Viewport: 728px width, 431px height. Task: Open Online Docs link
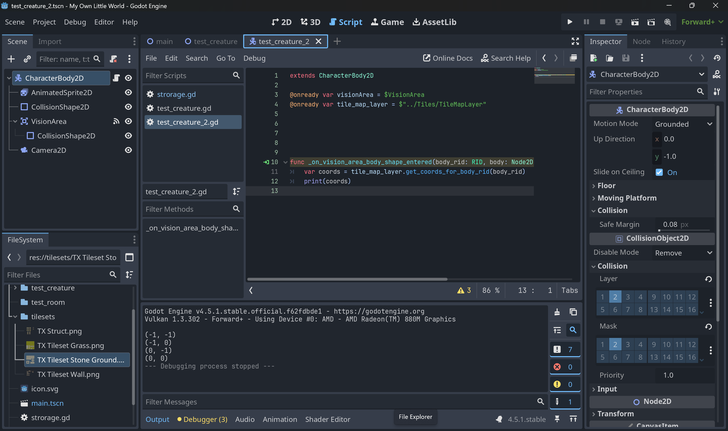(x=448, y=58)
